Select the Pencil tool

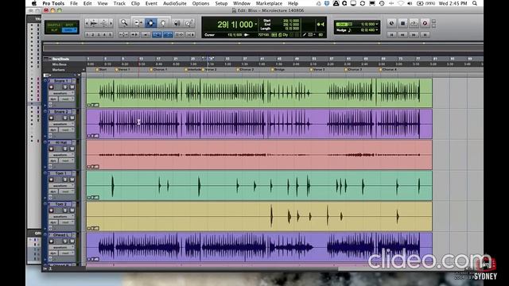[189, 23]
